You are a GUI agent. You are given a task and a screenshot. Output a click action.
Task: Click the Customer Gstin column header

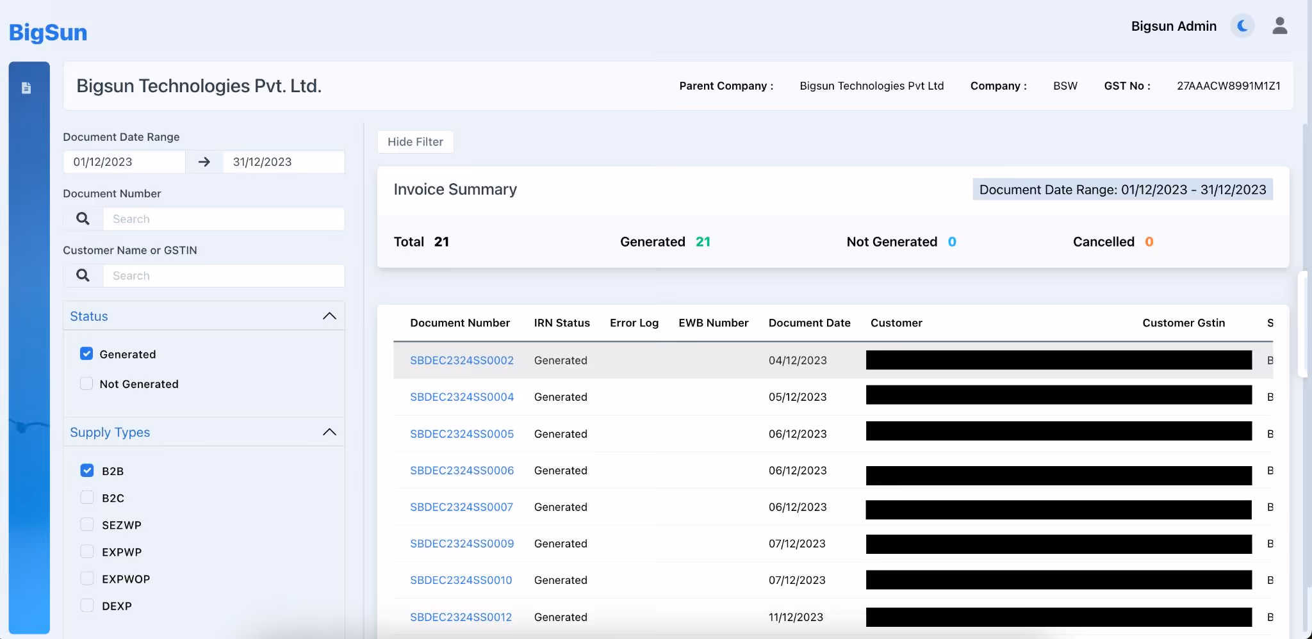1183,323
